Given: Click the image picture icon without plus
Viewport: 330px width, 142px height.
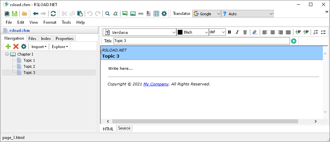Looking at the screenshot, I should click(x=133, y=14).
